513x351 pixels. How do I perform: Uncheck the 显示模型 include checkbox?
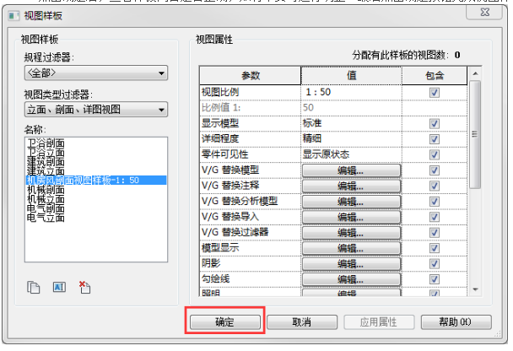[x=435, y=123]
